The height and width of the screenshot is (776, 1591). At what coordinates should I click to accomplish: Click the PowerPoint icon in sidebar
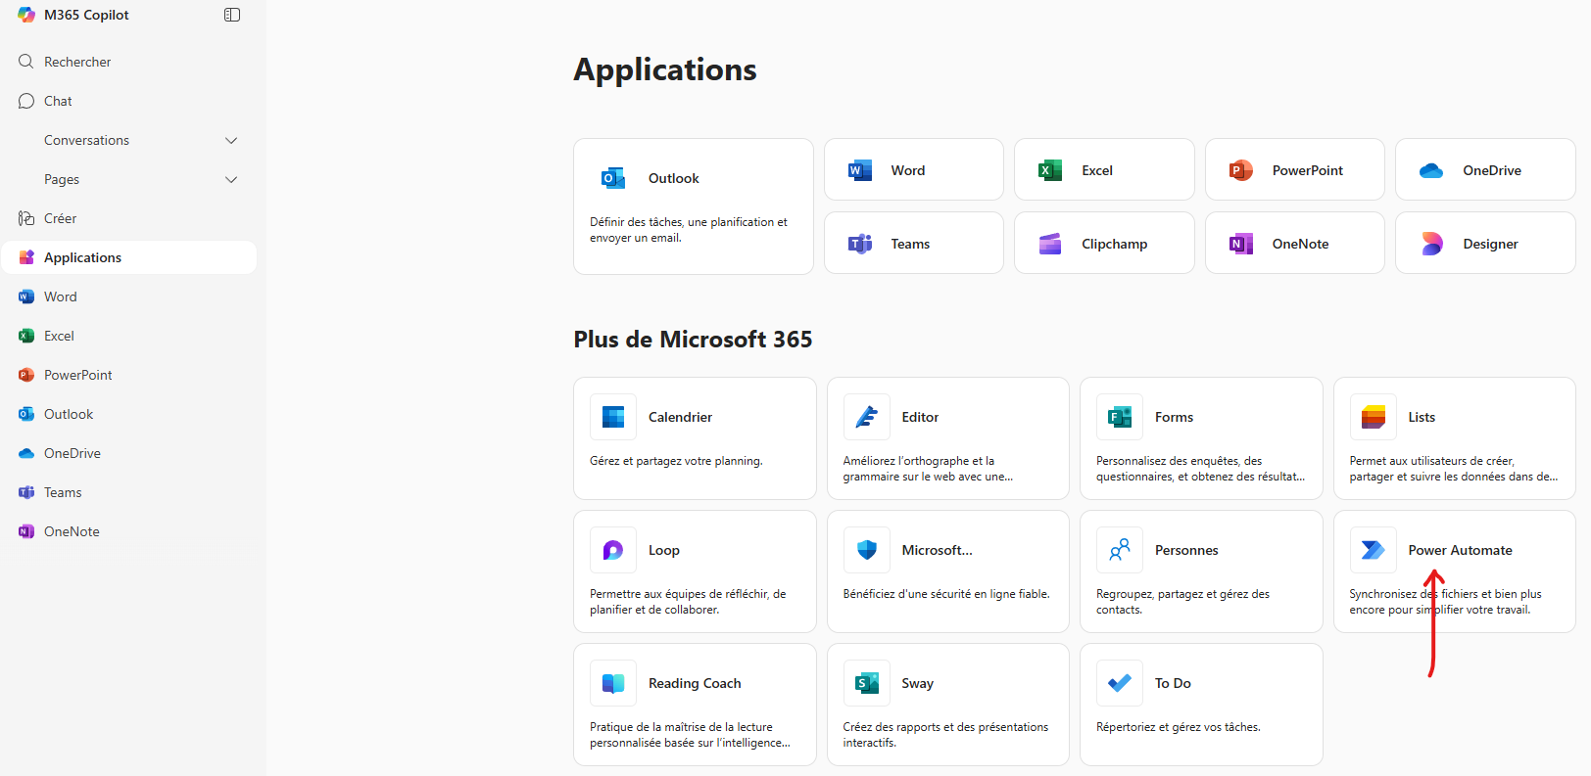point(26,375)
